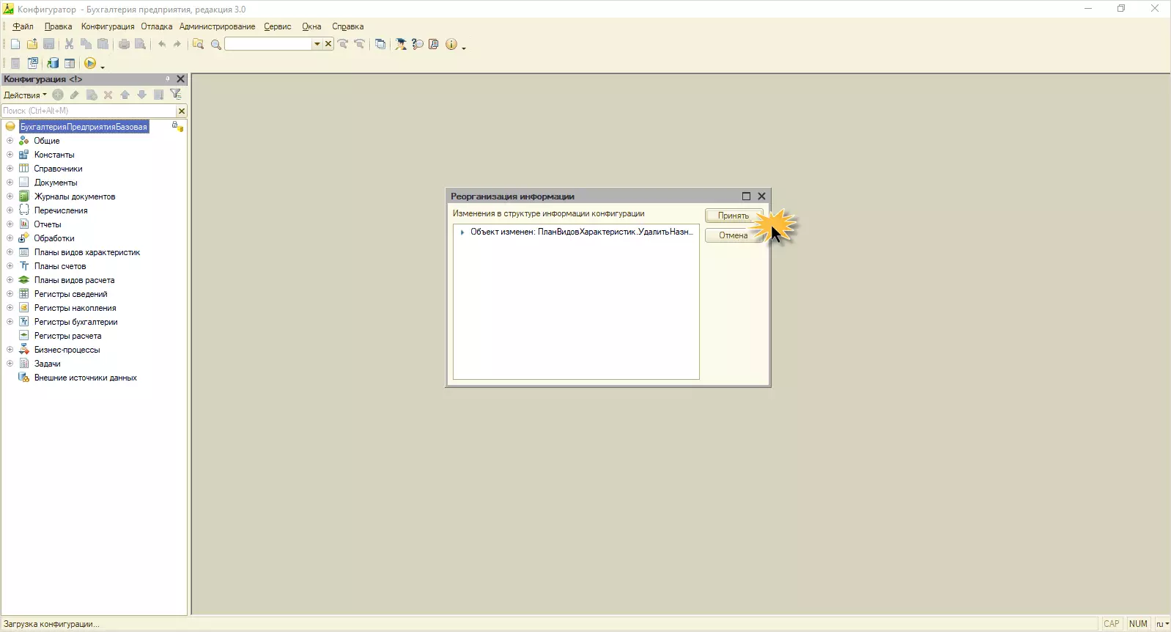Expand the 'Объект изменен' row in the dialog
The width and height of the screenshot is (1171, 632).
[x=462, y=232]
